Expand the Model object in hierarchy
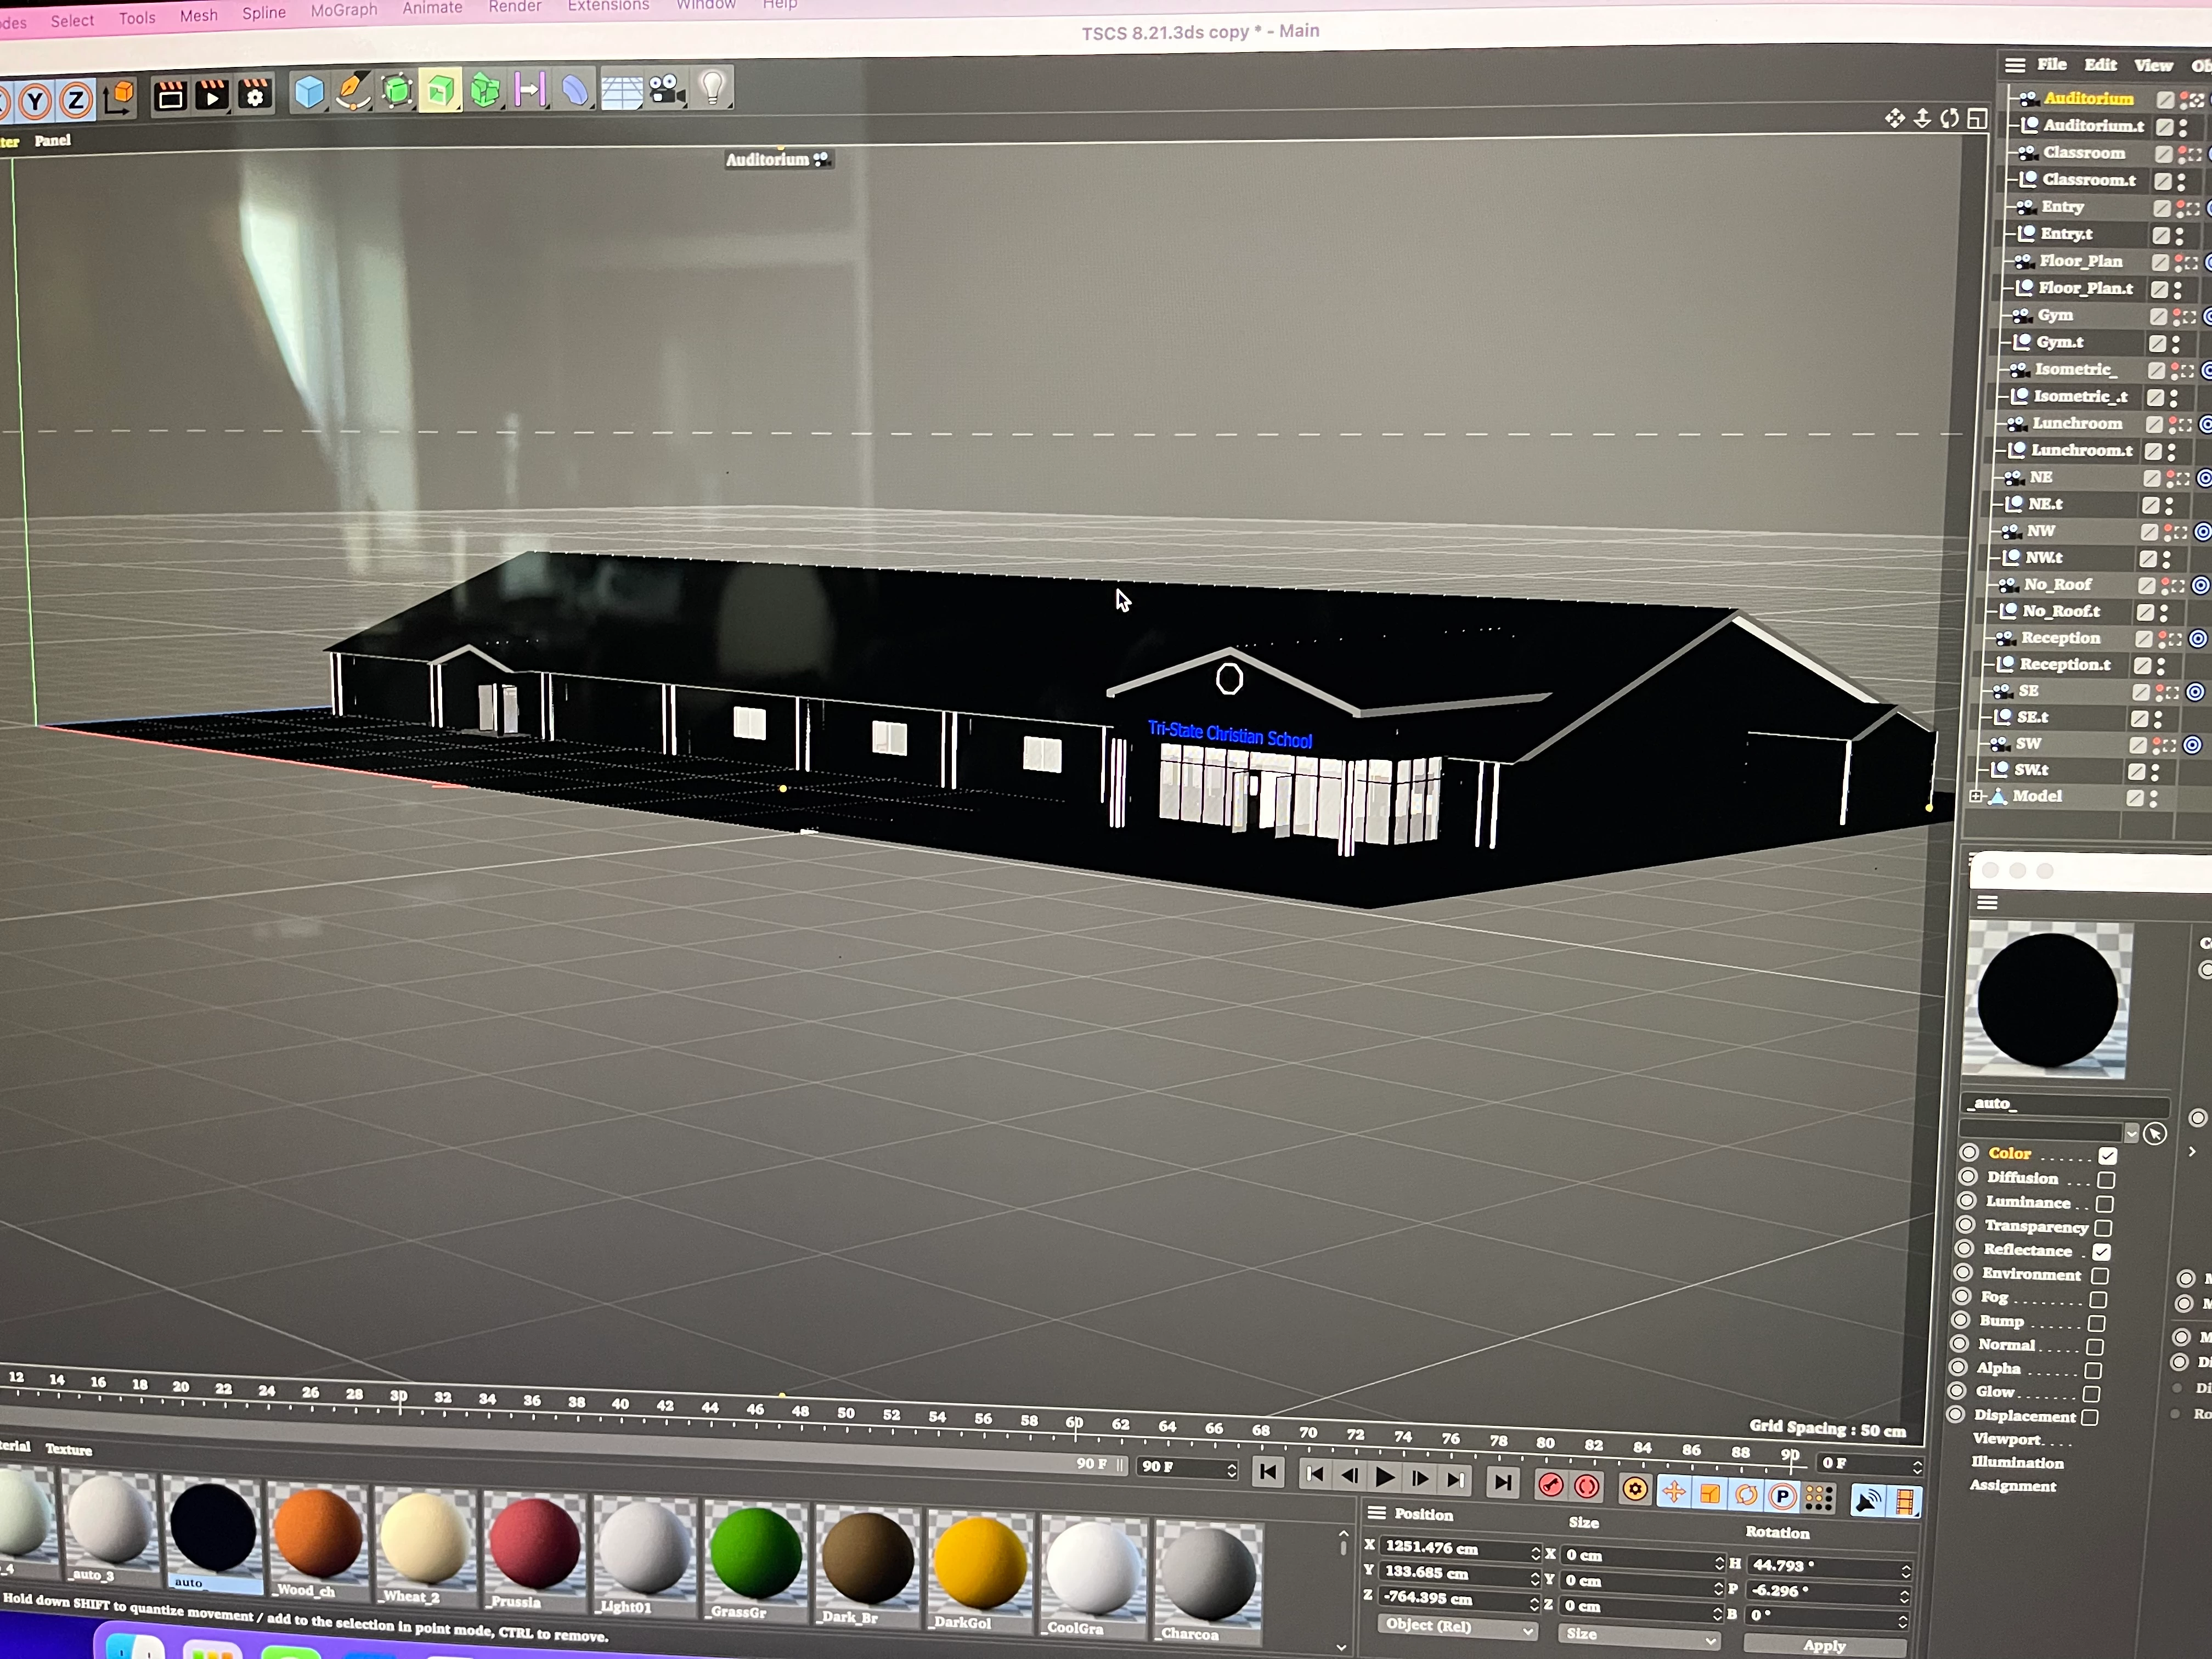This screenshot has width=2212, height=1659. pos(1976,797)
